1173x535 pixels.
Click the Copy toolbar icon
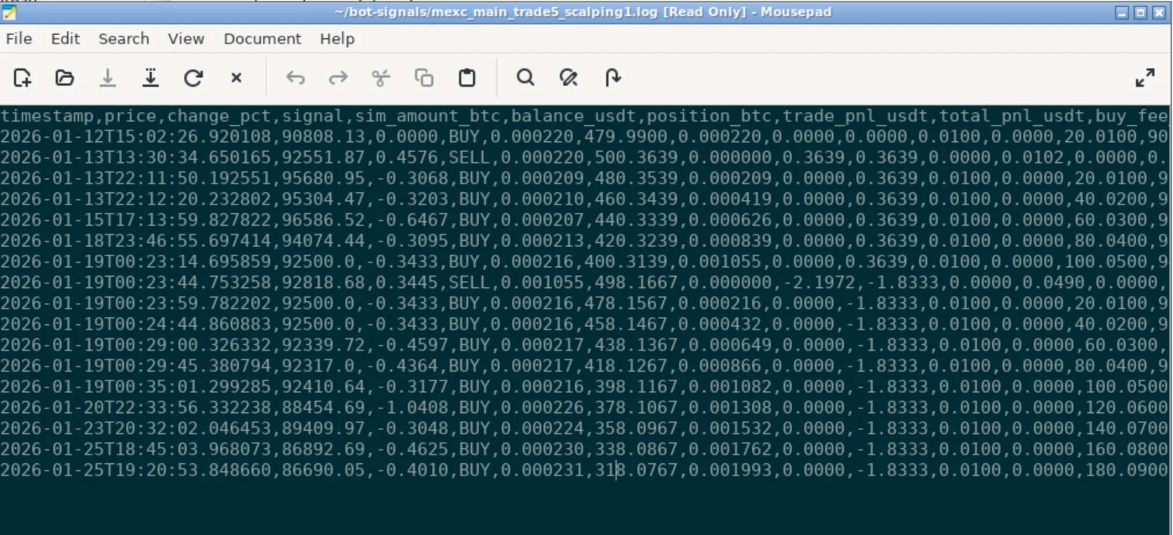(x=424, y=78)
